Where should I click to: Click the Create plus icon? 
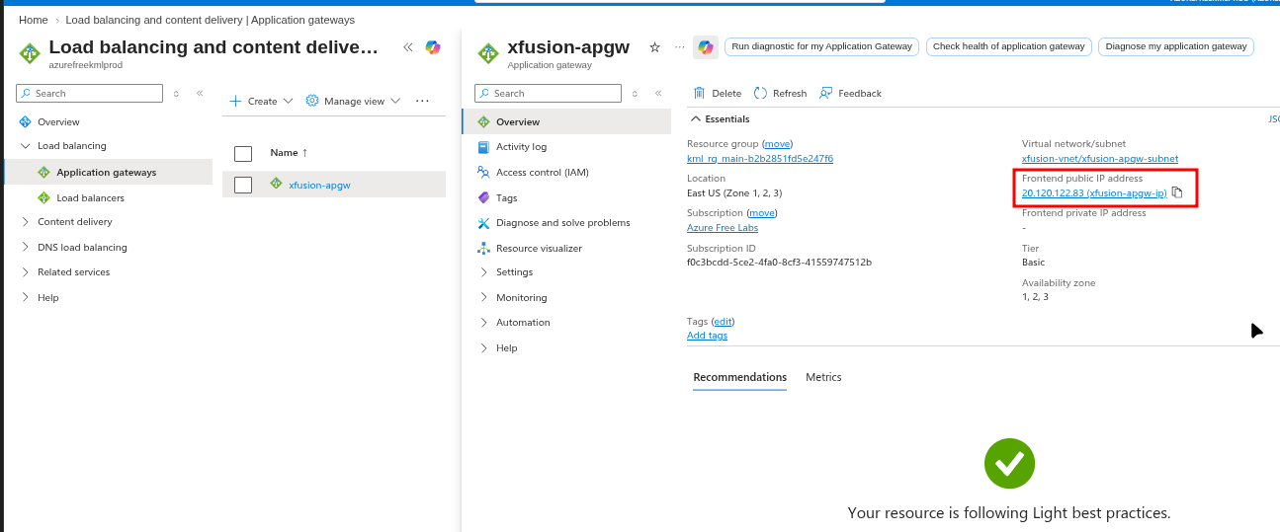coord(235,101)
